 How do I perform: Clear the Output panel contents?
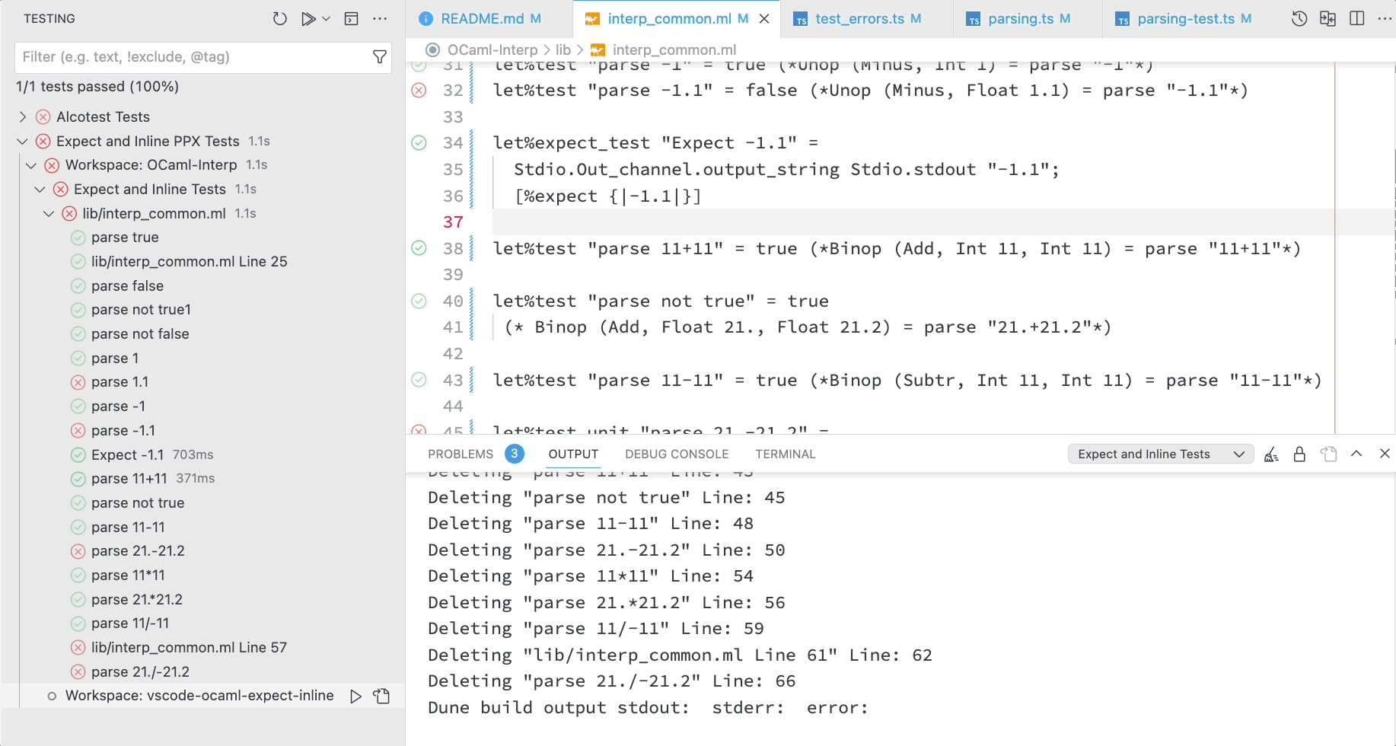click(x=1270, y=454)
